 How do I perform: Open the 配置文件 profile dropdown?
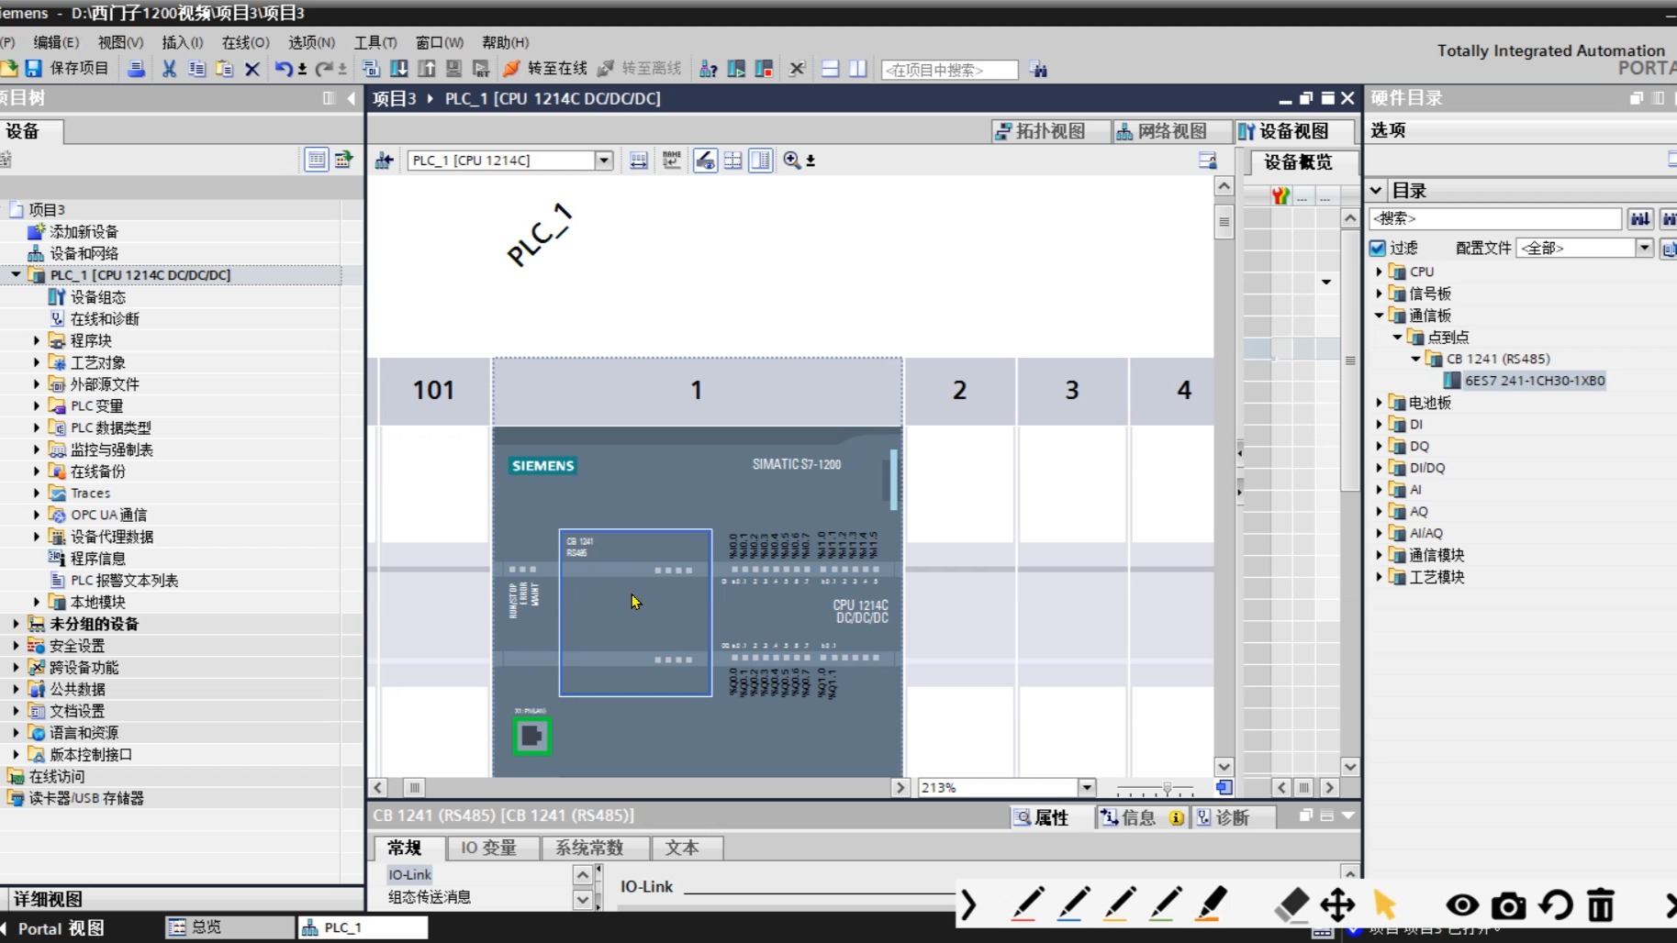1644,248
